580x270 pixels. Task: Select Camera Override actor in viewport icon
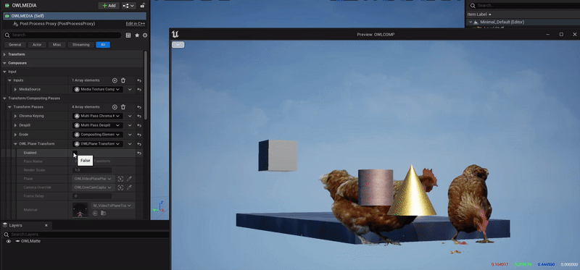(x=120, y=187)
